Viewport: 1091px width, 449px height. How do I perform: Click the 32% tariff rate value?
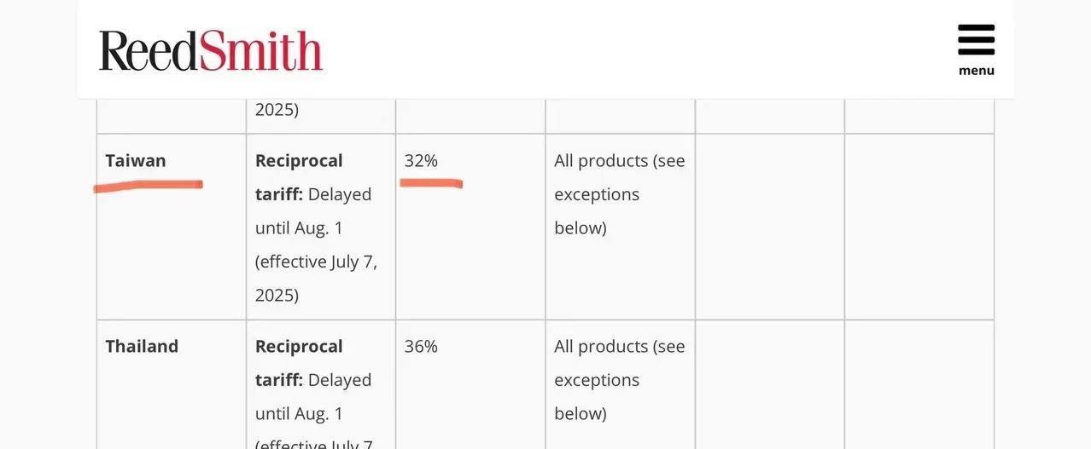[421, 160]
